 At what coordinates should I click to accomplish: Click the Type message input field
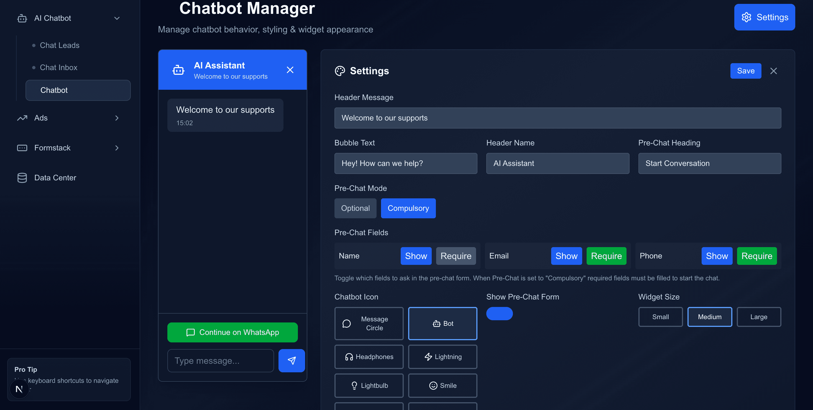click(x=220, y=360)
